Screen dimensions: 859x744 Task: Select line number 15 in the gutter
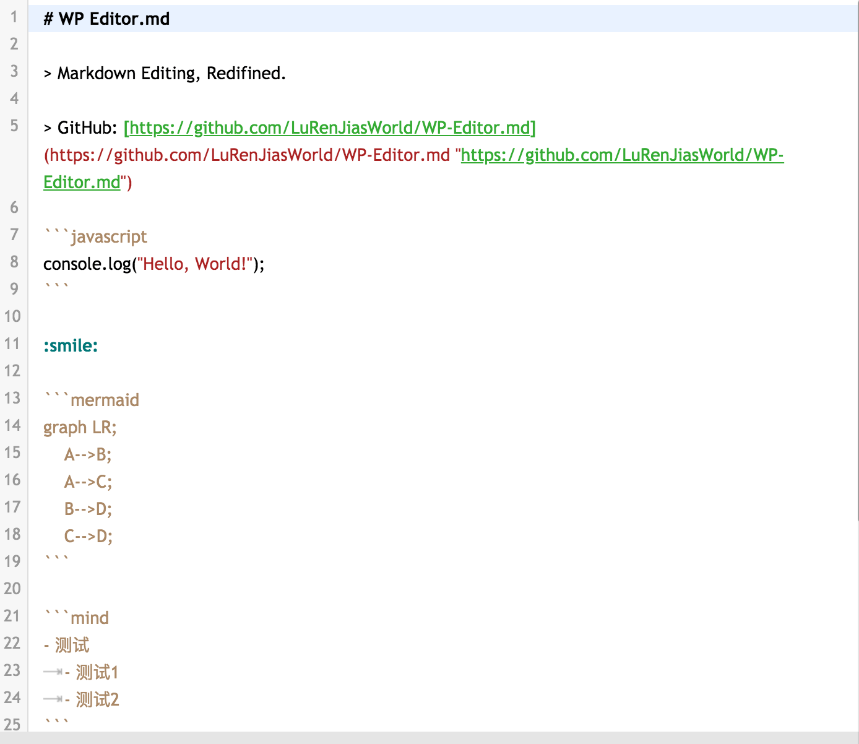(12, 452)
